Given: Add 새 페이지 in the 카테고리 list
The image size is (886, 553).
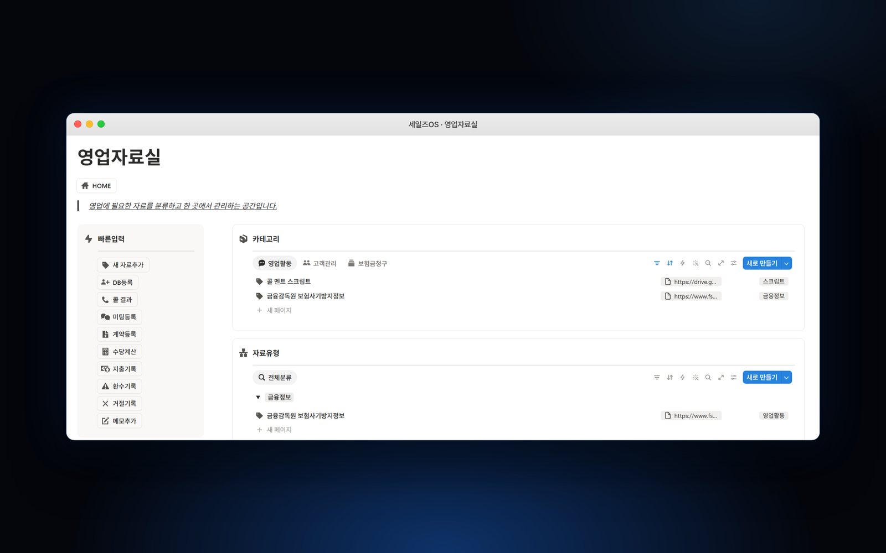Looking at the screenshot, I should [274, 310].
